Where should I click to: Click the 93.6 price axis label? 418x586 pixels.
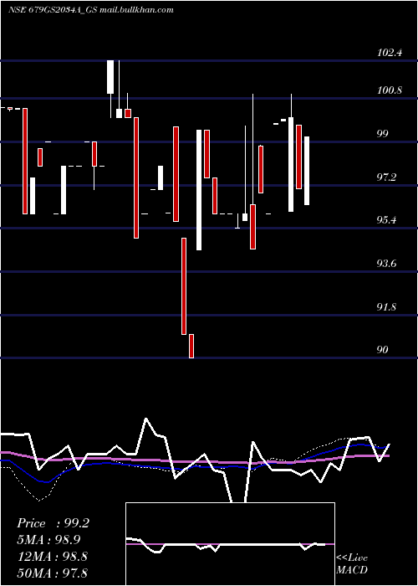tap(386, 264)
